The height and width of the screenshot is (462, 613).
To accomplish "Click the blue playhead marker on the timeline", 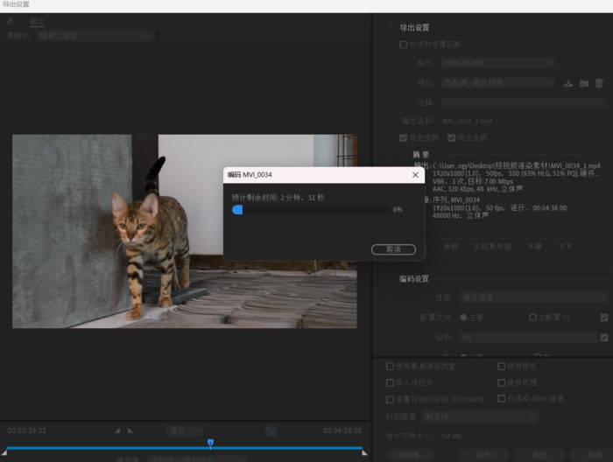I will (210, 443).
